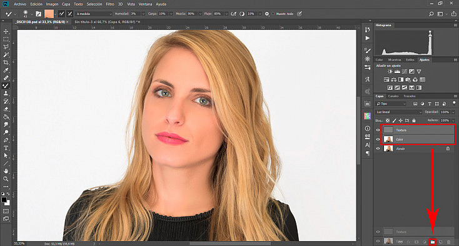Delete layer with the trash icon
This screenshot has width=459, height=246.
[x=449, y=242]
